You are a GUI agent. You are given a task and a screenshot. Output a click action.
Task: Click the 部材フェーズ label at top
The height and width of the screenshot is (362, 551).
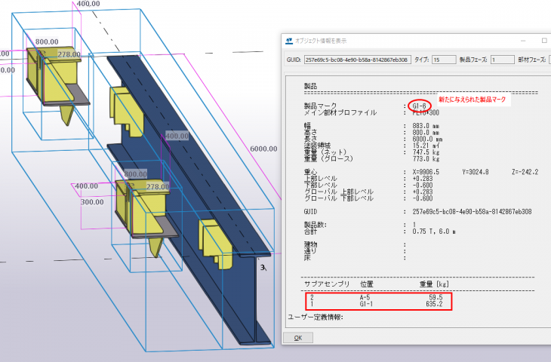point(532,60)
